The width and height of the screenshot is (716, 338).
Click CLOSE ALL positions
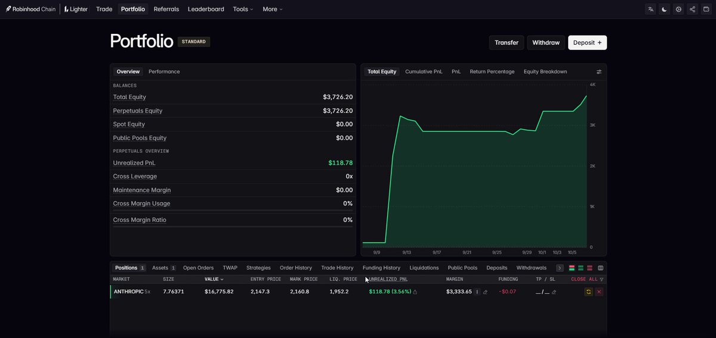coord(584,279)
